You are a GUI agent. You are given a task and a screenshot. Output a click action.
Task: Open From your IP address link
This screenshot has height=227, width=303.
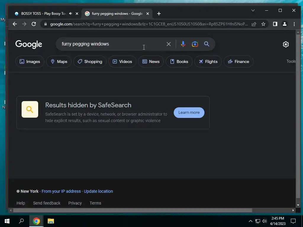pyautogui.click(x=61, y=191)
